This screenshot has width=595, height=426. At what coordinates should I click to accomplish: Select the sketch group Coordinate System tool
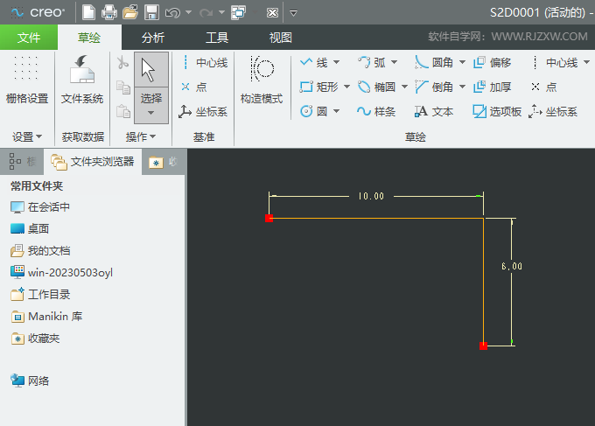[x=553, y=111]
